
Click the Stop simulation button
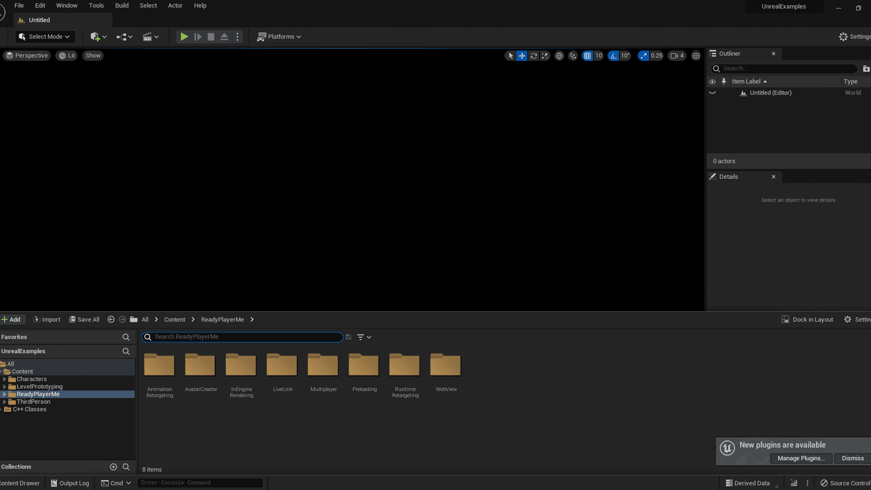click(x=211, y=37)
